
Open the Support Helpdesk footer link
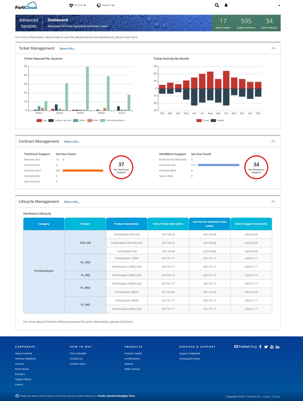[x=189, y=353]
